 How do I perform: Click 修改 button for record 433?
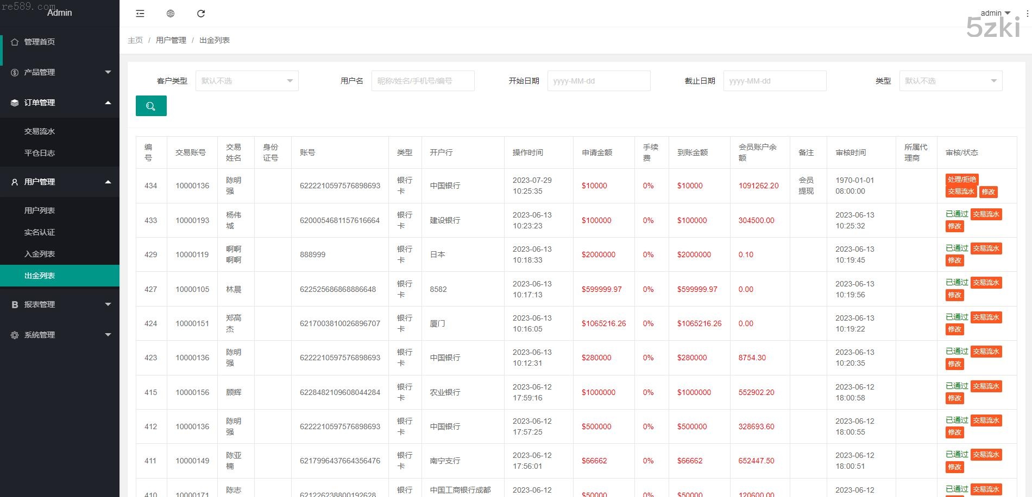coord(954,226)
